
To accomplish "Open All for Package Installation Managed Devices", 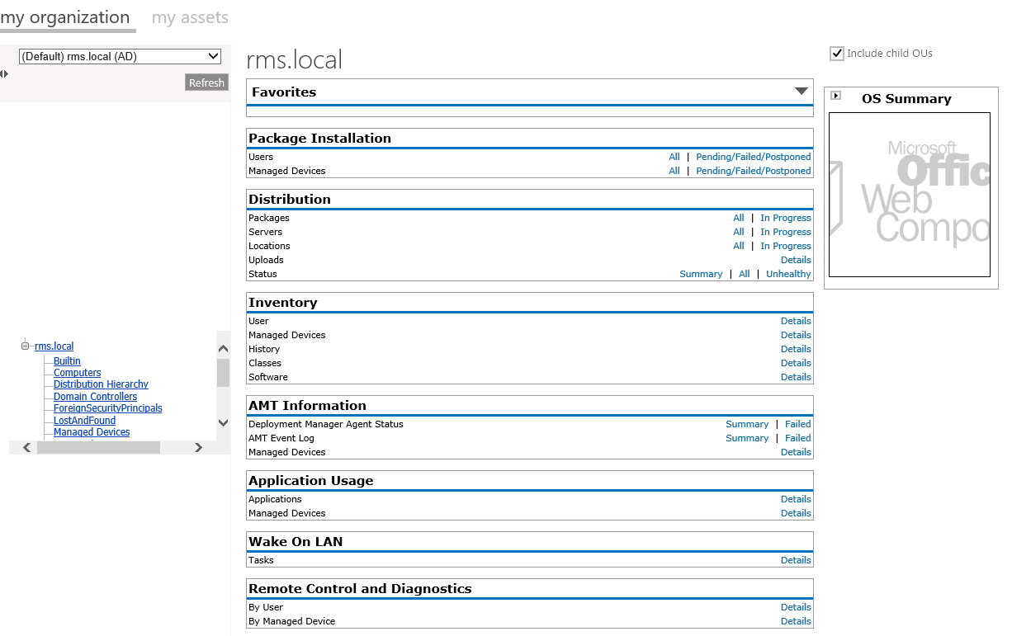I will [x=674, y=171].
